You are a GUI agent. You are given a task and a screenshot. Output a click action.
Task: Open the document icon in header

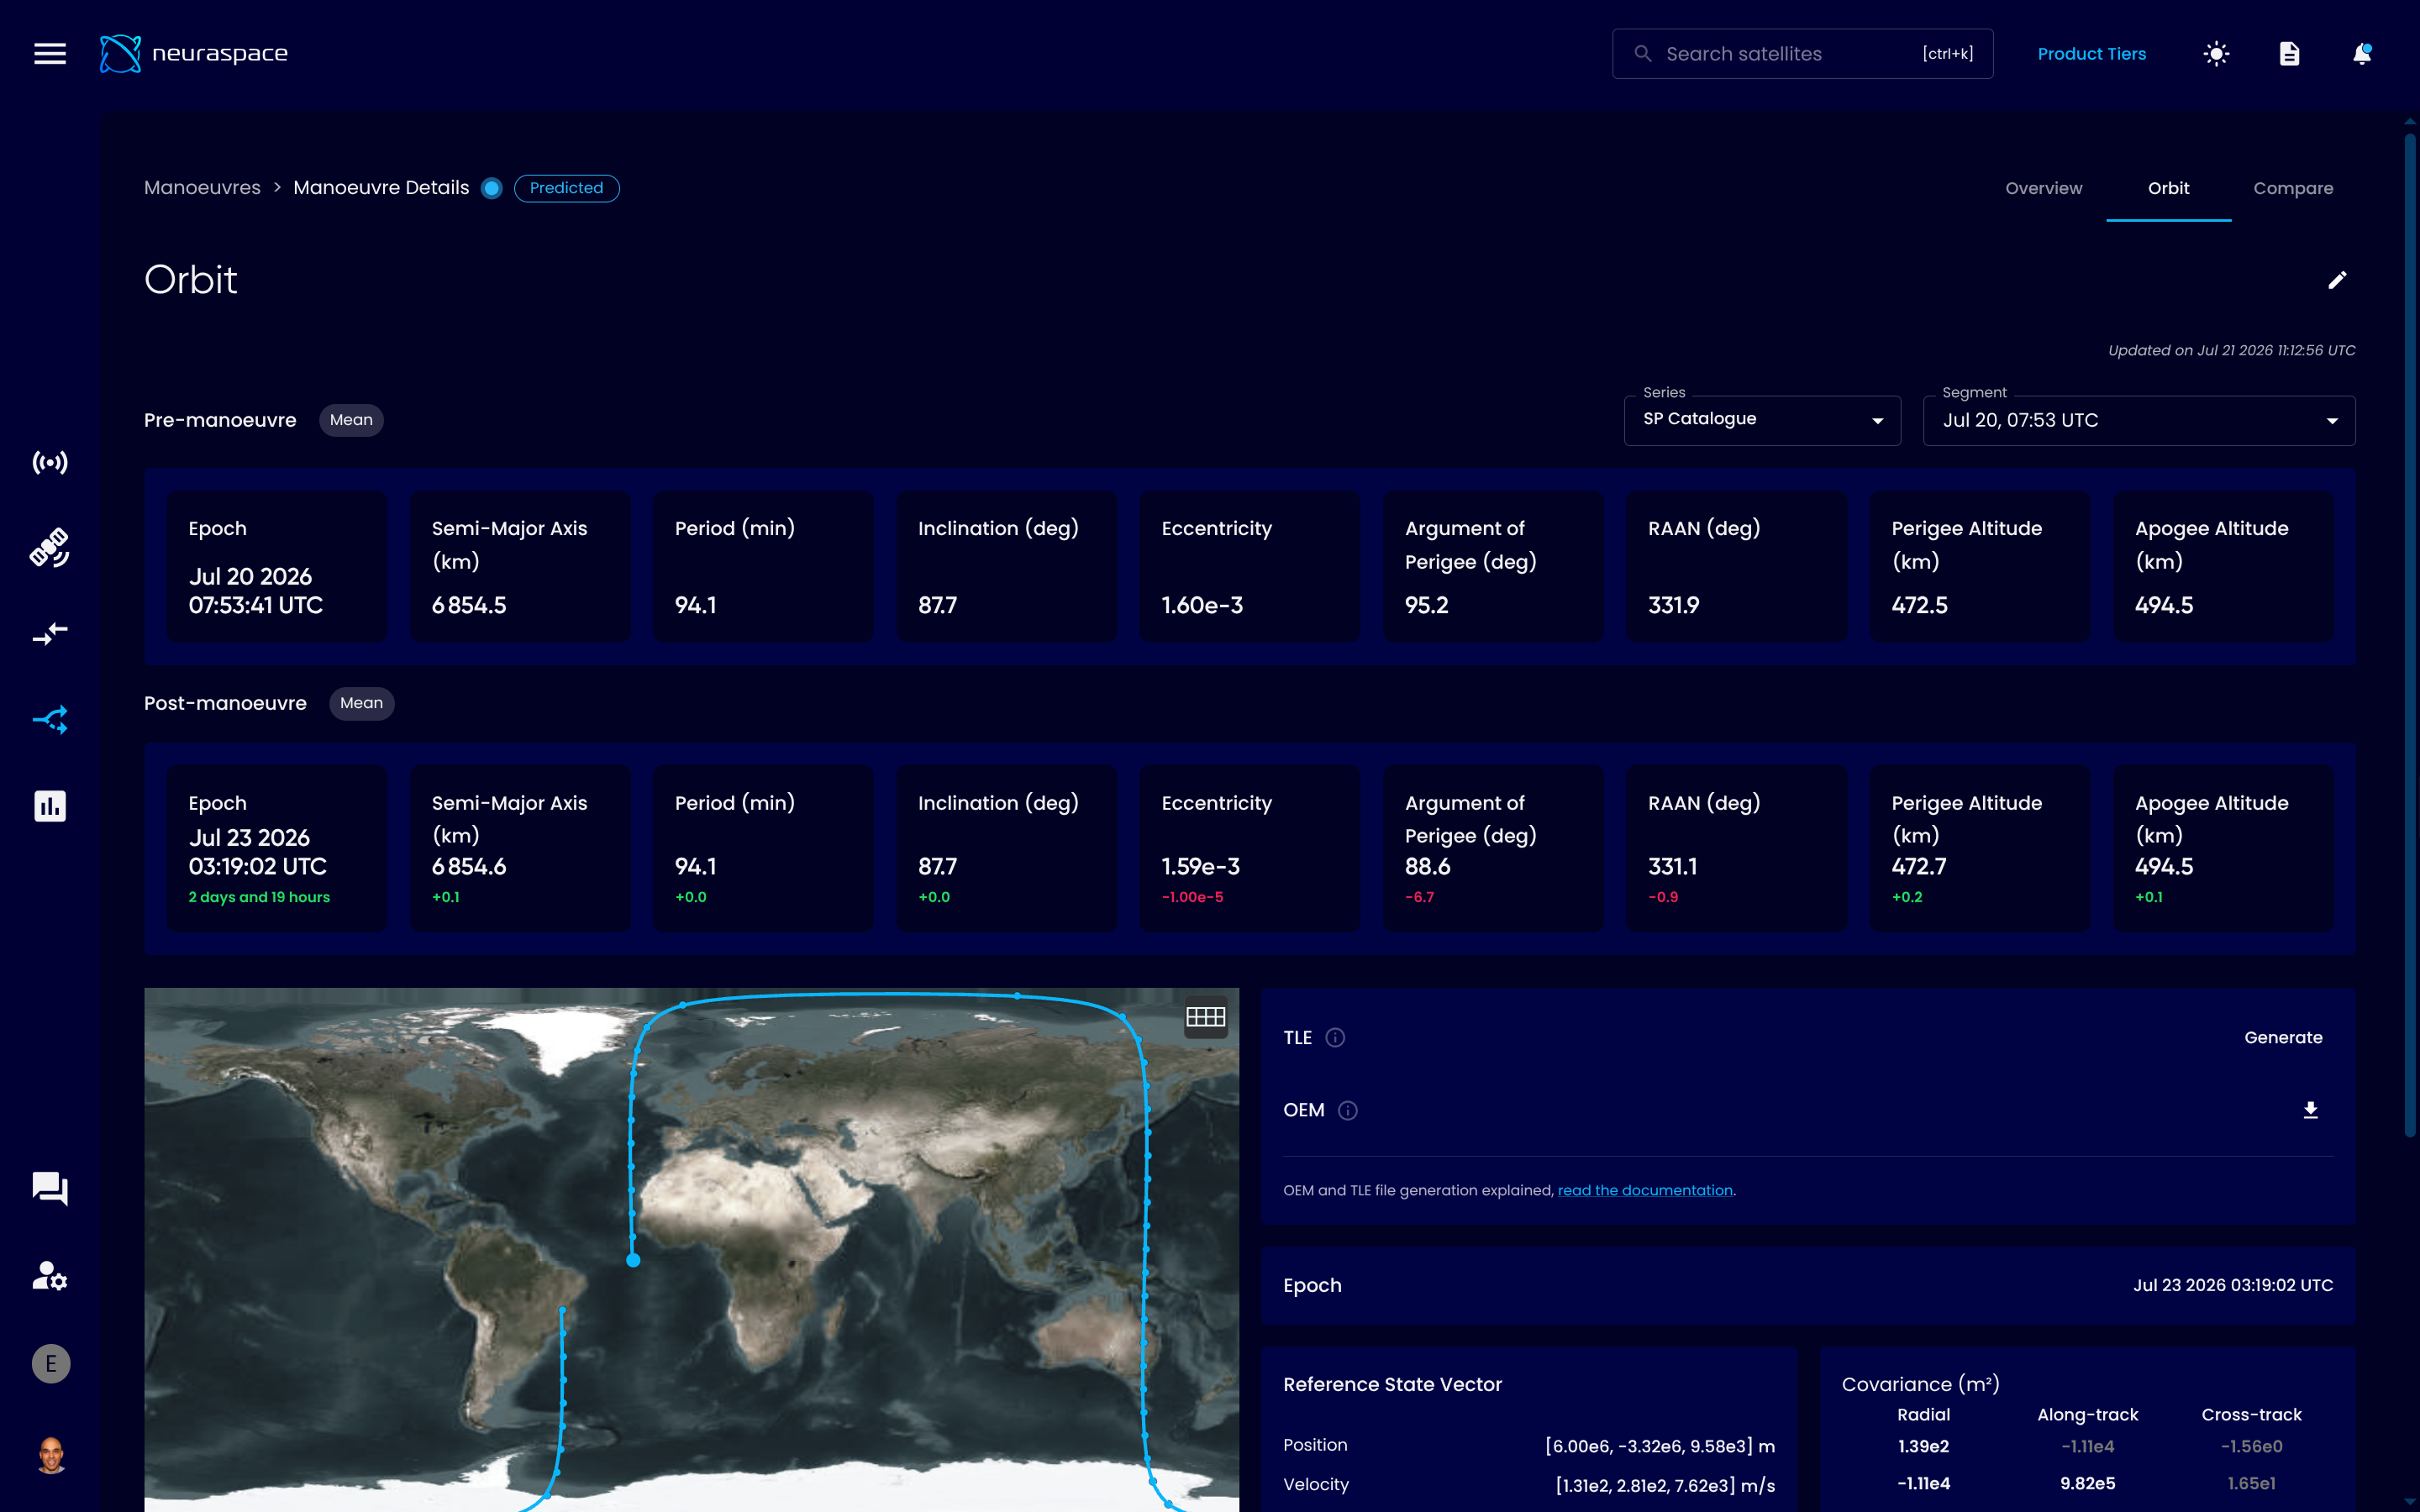point(2289,54)
